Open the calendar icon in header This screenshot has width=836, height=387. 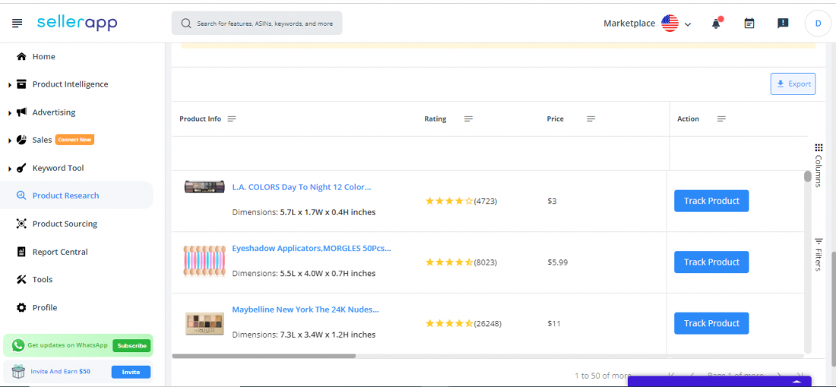[749, 24]
